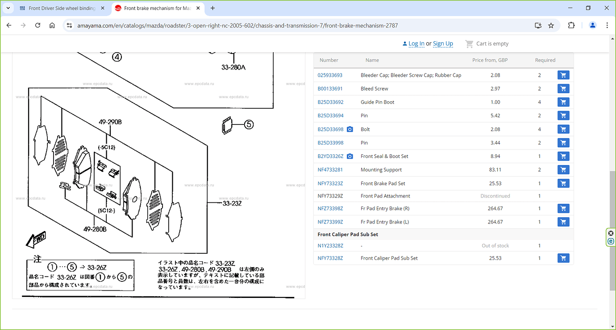Click the Log In link
The height and width of the screenshot is (330, 616).
416,44
